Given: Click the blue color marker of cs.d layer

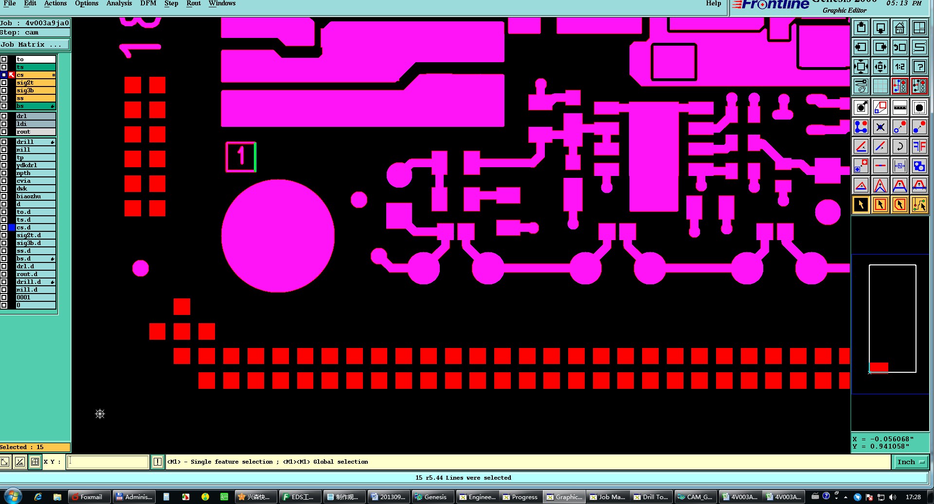Looking at the screenshot, I should click(x=12, y=227).
